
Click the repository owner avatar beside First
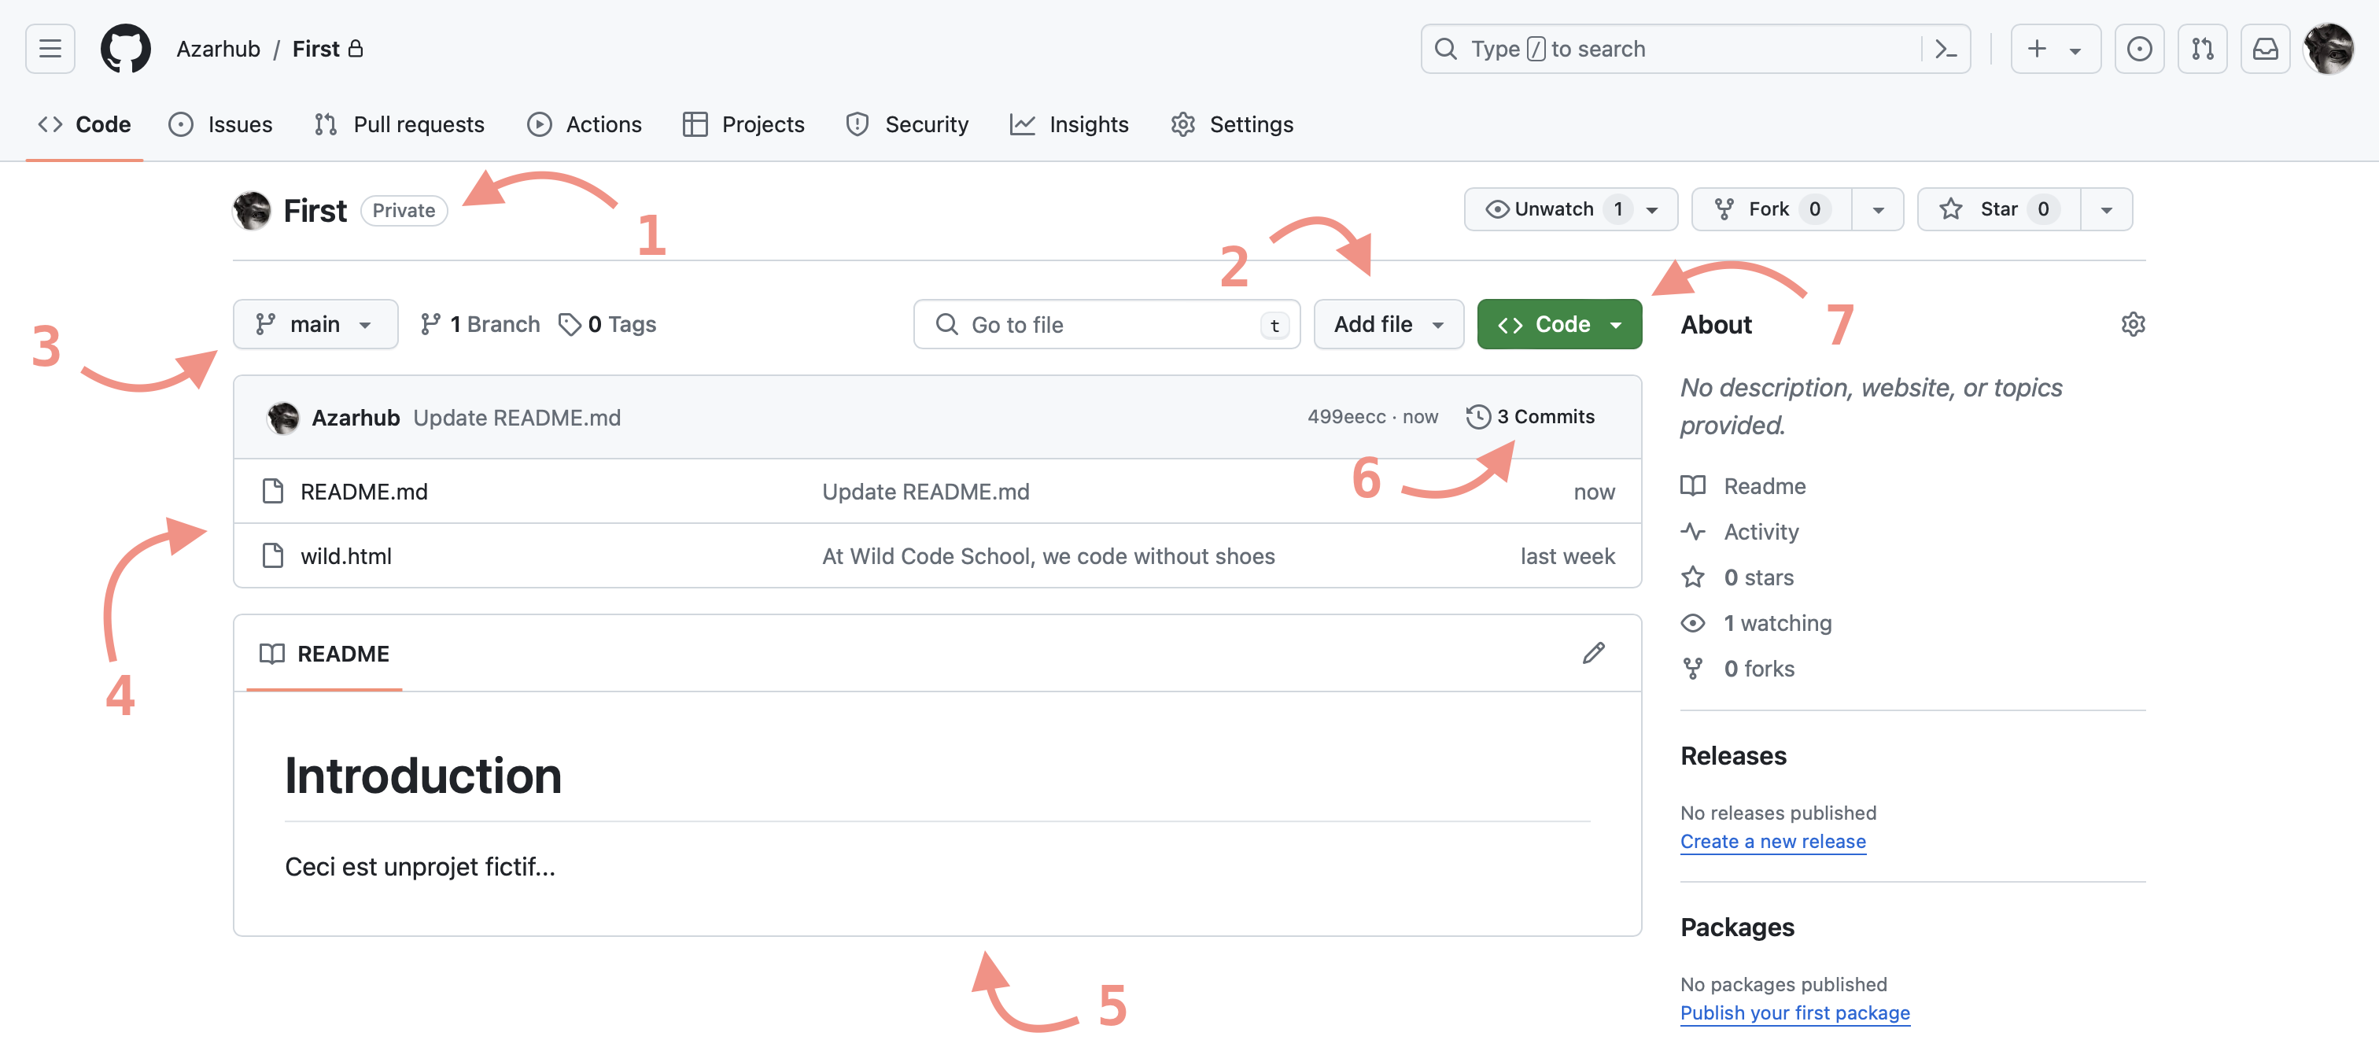coord(251,209)
